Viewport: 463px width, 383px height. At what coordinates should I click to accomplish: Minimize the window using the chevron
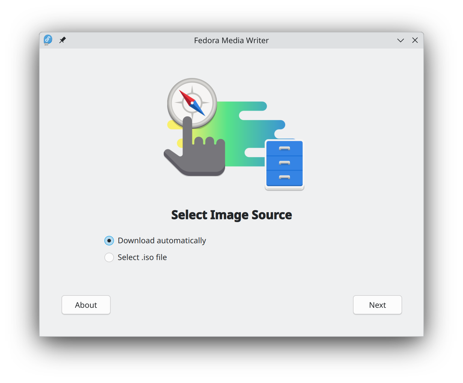pos(400,40)
